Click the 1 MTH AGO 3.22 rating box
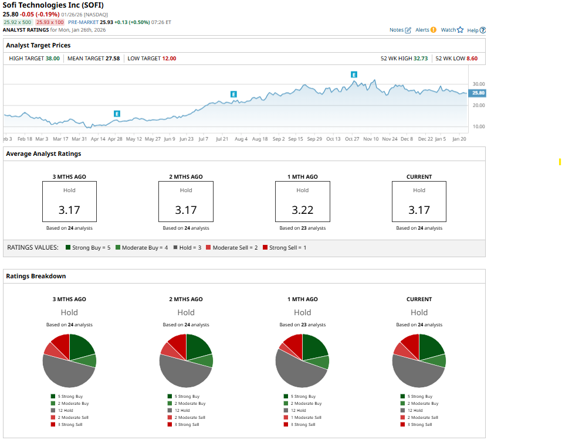Image resolution: width=562 pixels, height=440 pixels. pyautogui.click(x=302, y=201)
